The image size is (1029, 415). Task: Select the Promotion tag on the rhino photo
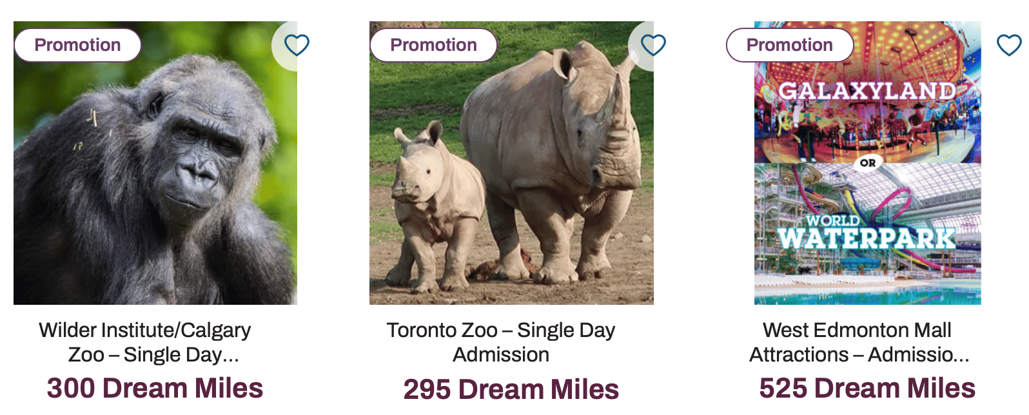(433, 45)
